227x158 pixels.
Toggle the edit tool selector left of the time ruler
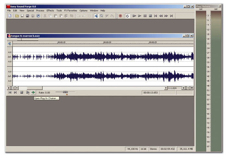9,43
